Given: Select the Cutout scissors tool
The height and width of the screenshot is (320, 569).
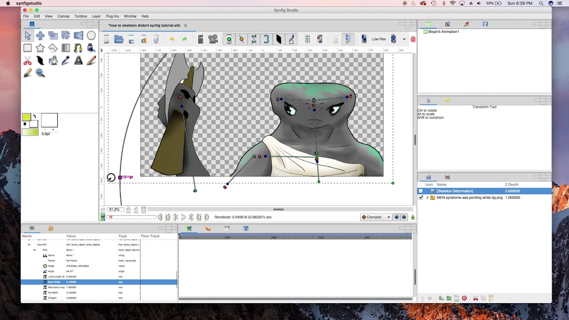Looking at the screenshot, I should 28,61.
